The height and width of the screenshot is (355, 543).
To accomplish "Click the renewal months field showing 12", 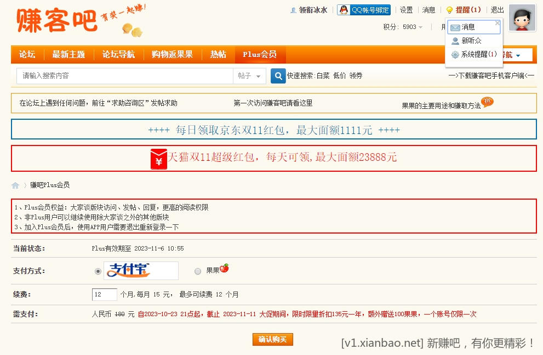I will (x=105, y=294).
